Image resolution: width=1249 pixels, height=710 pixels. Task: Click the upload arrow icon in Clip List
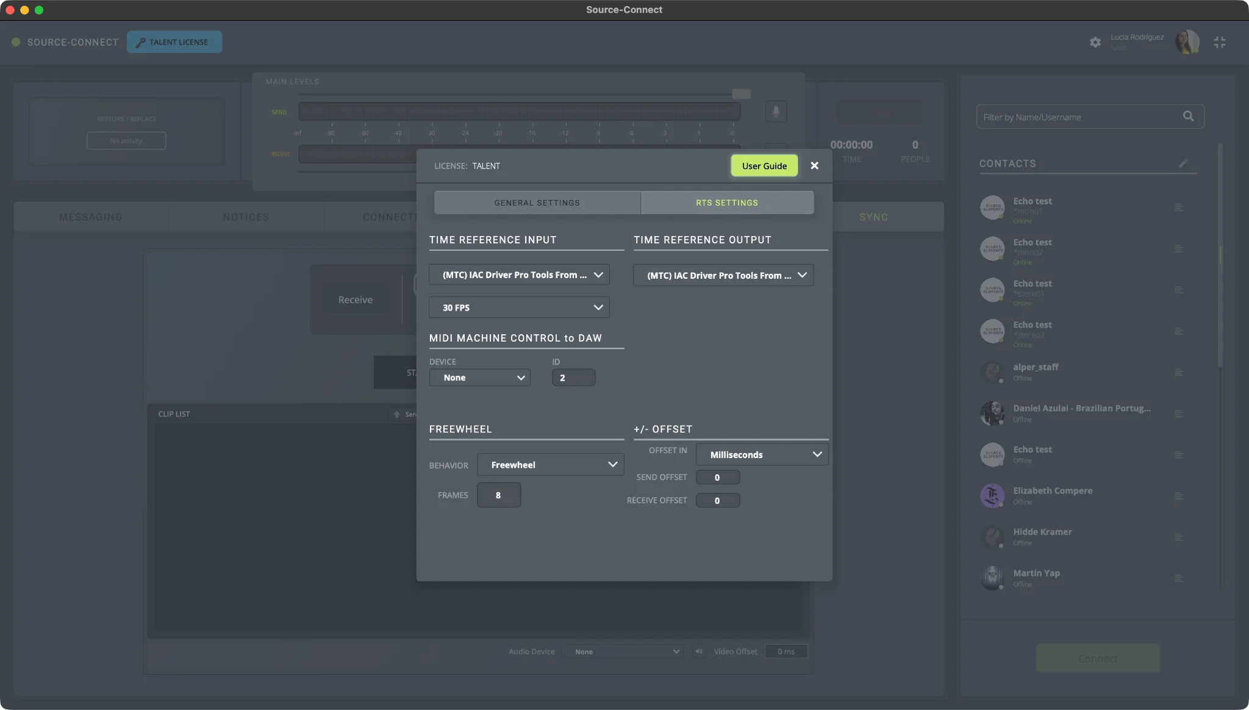click(396, 414)
